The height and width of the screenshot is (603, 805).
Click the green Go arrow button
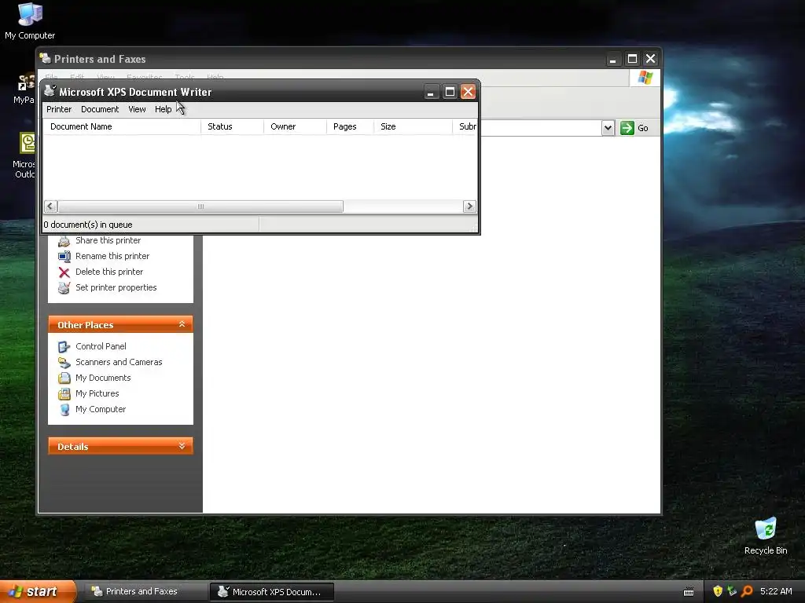click(x=627, y=128)
